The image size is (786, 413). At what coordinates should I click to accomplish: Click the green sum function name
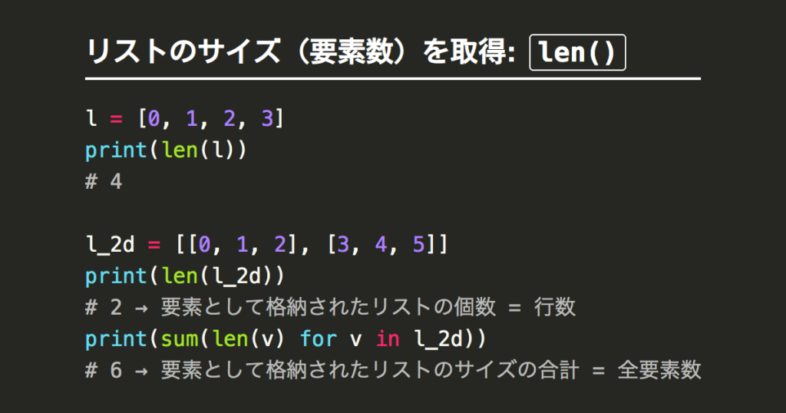180,339
